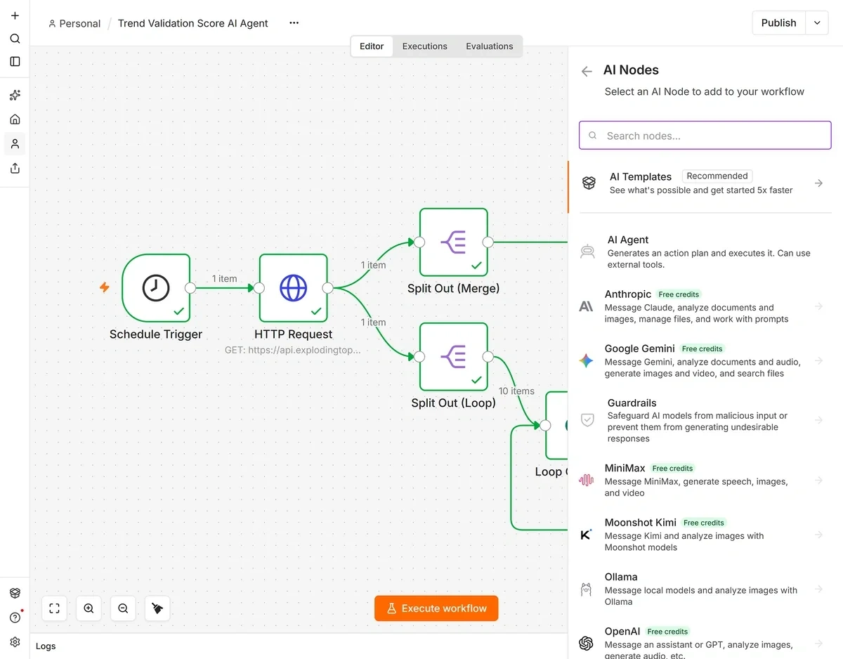Click Execute workflow button
Screen dimensions: 843x659
pos(436,608)
